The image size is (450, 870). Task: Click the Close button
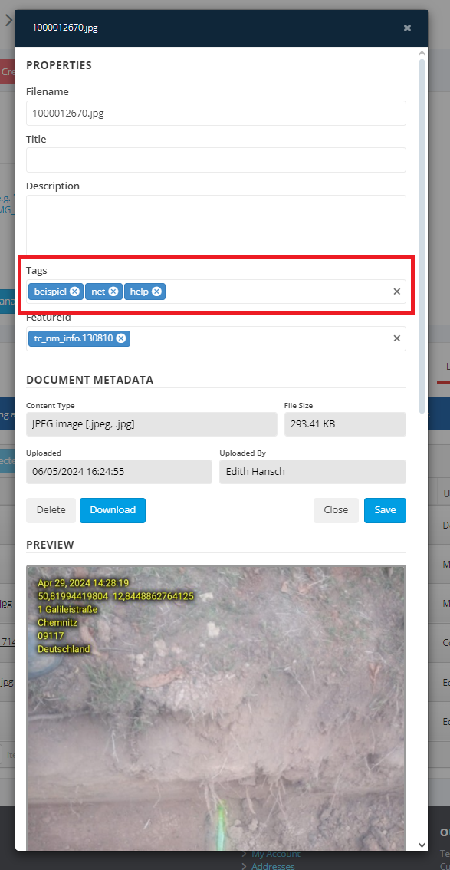(336, 510)
